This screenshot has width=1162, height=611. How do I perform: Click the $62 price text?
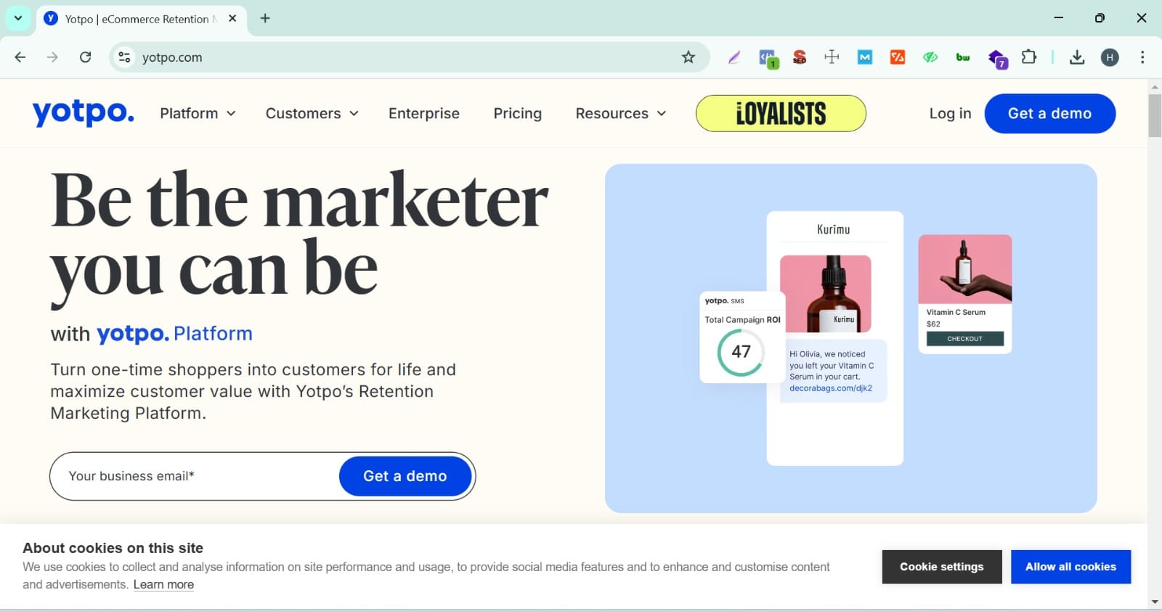coord(933,324)
